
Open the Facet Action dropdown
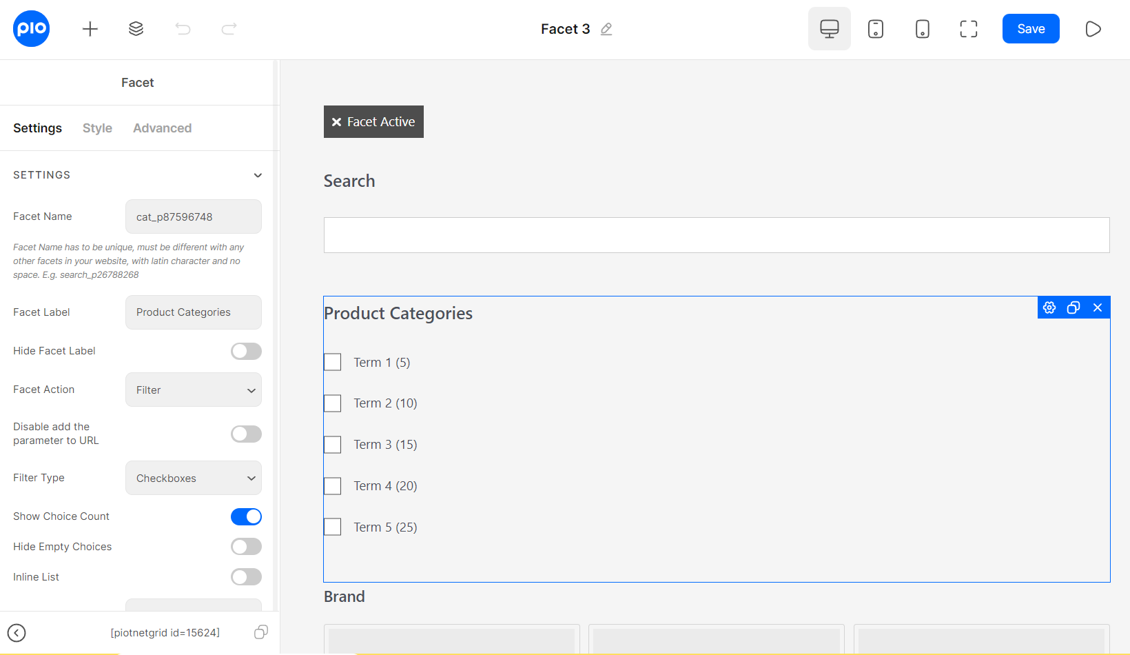click(x=193, y=390)
